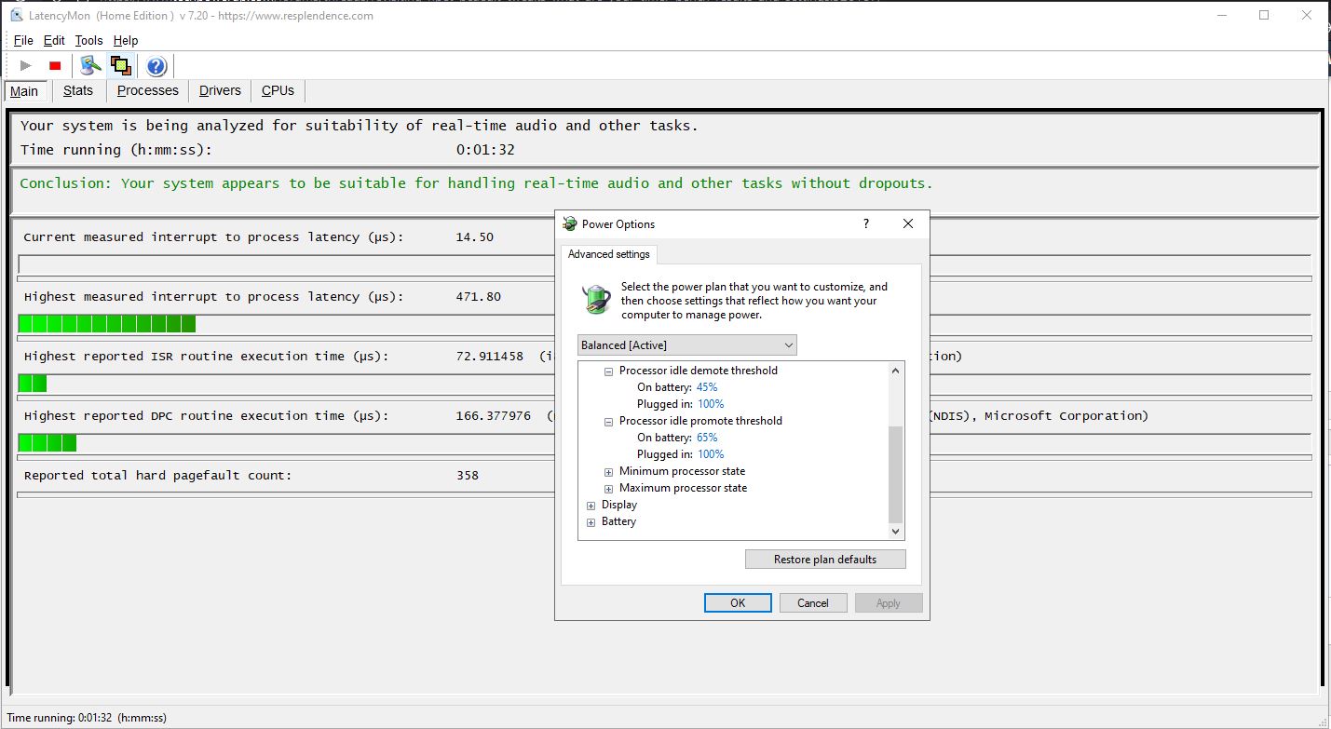The image size is (1331, 729).
Task: Click the 471.80 highest latency value
Action: pos(478,297)
